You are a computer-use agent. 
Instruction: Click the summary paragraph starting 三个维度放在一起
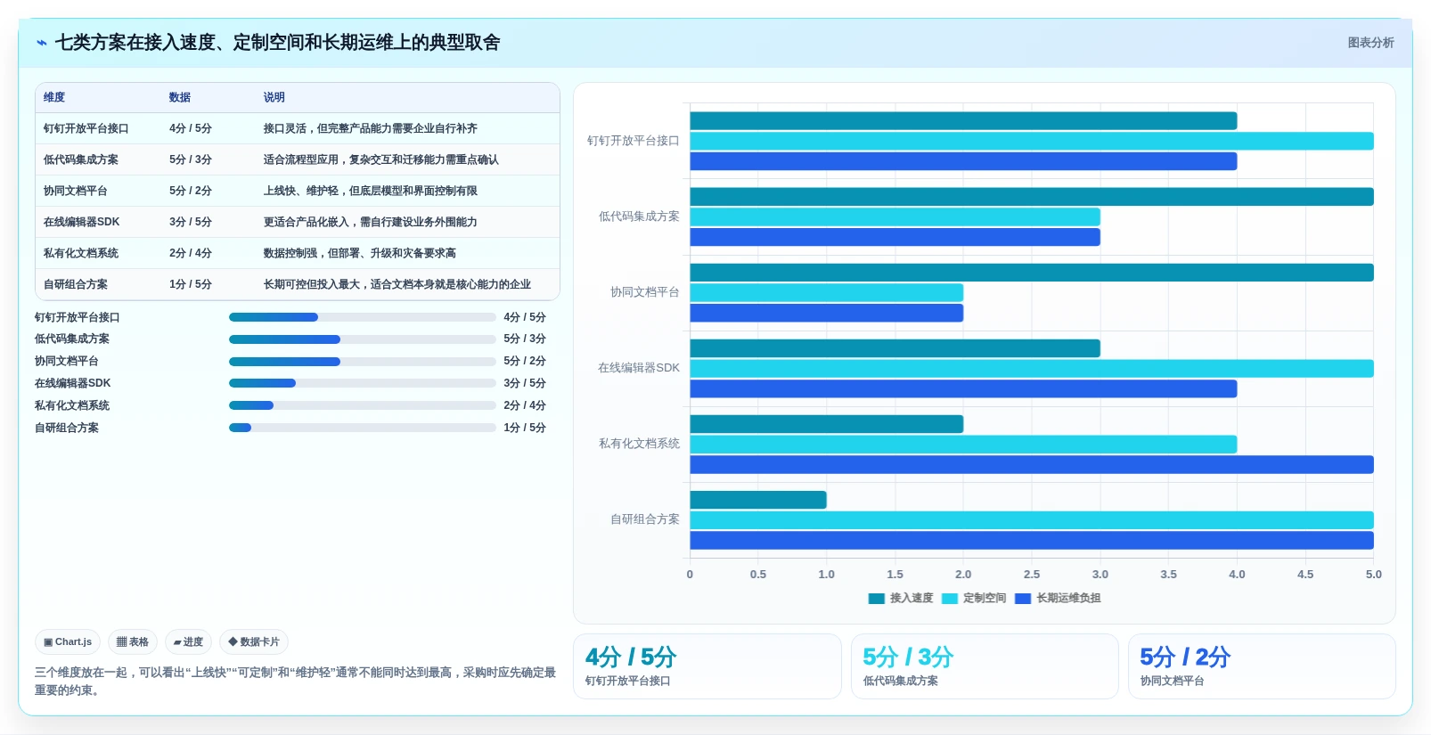pyautogui.click(x=296, y=682)
